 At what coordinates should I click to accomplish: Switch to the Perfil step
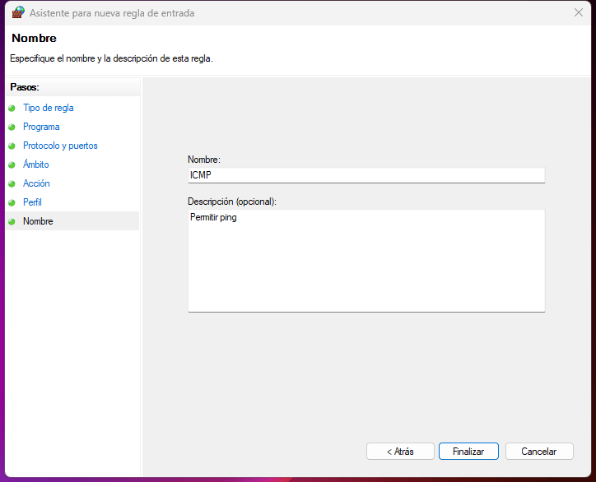coord(32,202)
